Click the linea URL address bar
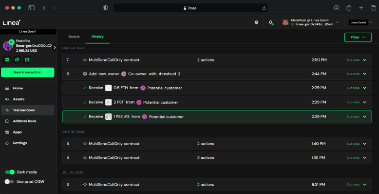This screenshot has height=194, width=379. (x=190, y=8)
